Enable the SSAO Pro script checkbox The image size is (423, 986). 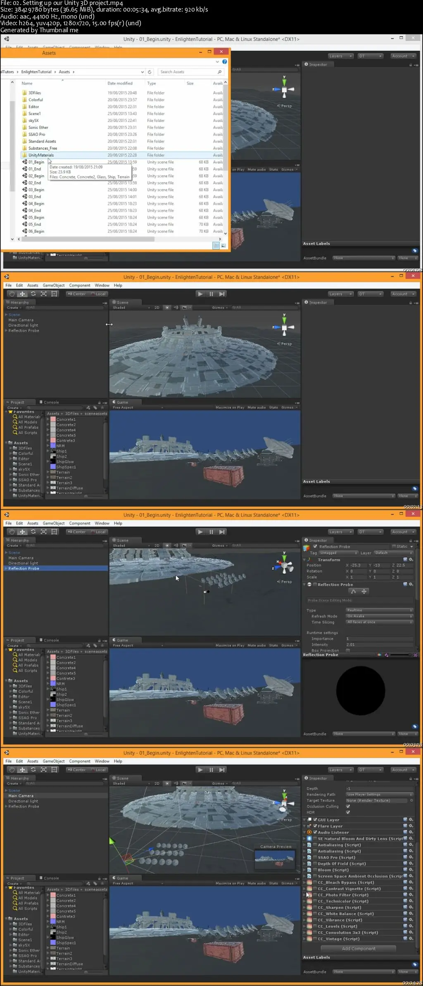(x=315, y=857)
